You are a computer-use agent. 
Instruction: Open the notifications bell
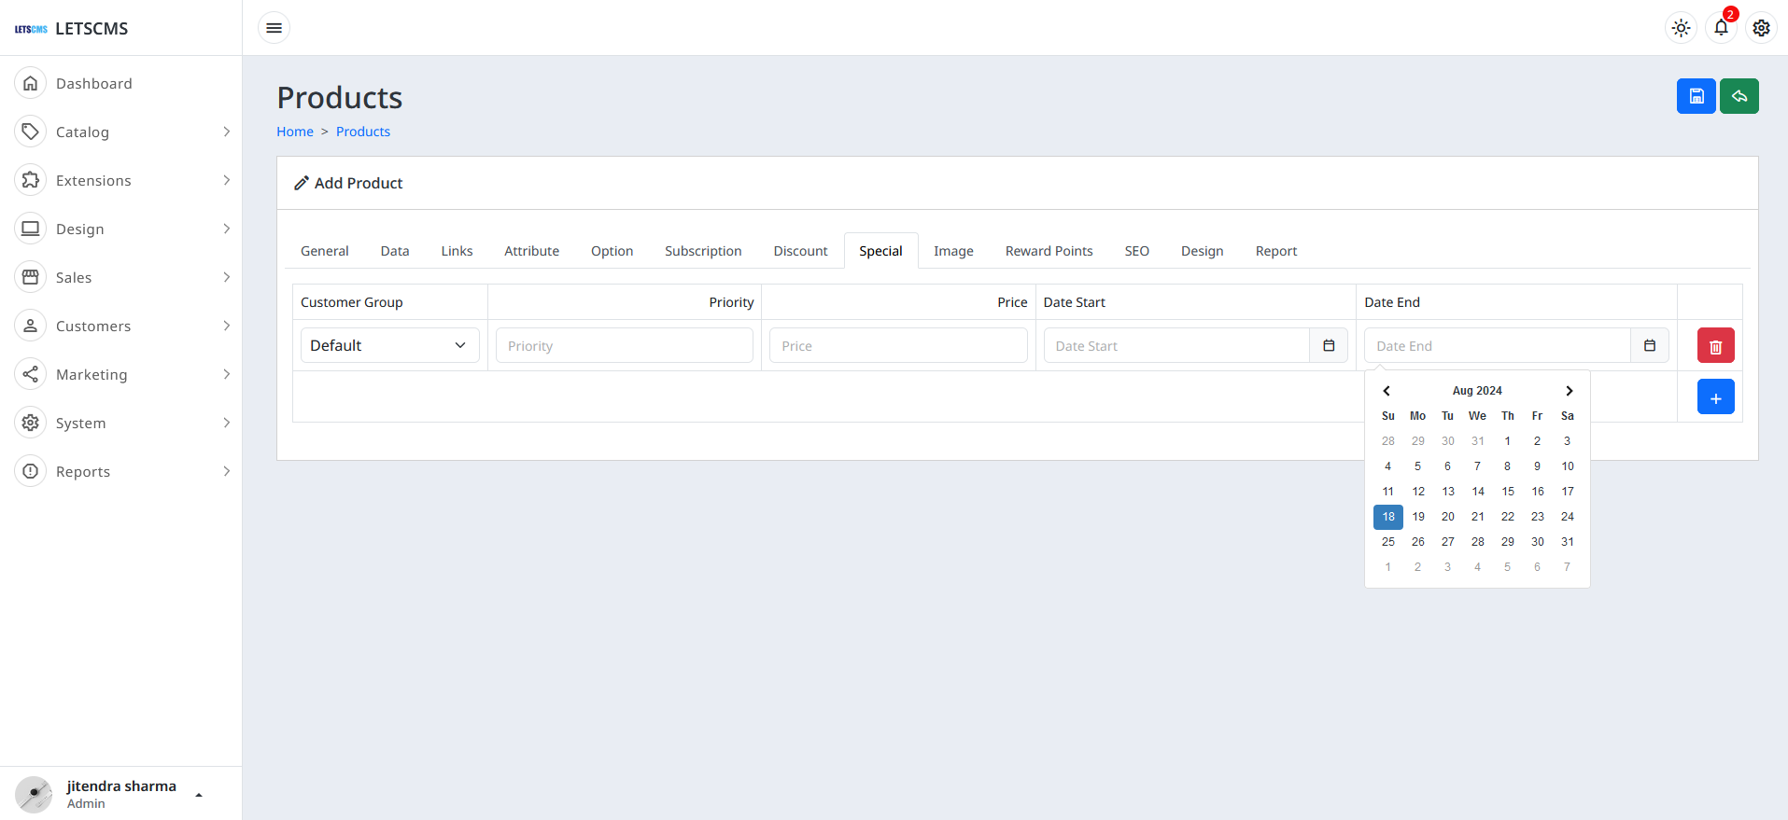tap(1721, 28)
